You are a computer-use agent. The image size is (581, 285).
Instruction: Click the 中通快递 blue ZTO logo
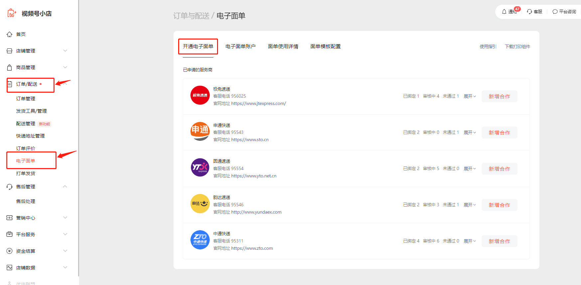(200, 240)
